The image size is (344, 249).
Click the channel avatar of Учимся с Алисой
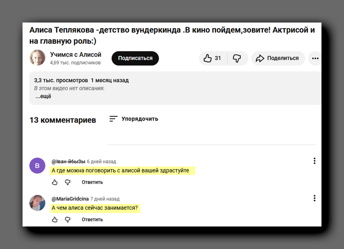(x=37, y=58)
